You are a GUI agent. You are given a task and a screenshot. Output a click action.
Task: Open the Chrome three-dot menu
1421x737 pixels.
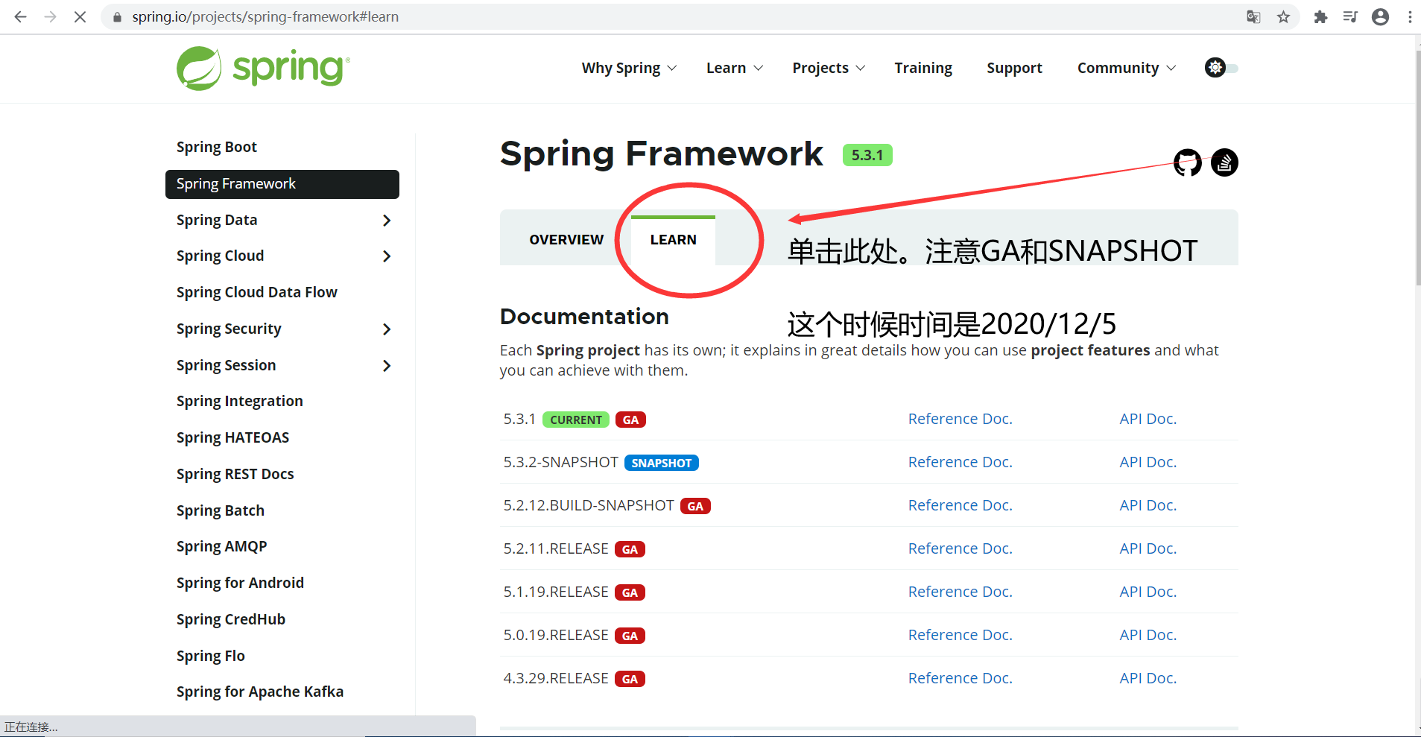[1410, 16]
